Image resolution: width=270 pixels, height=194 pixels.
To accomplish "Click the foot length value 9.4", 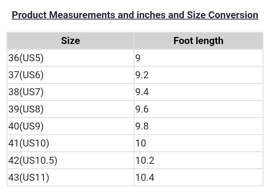I will [x=142, y=92].
